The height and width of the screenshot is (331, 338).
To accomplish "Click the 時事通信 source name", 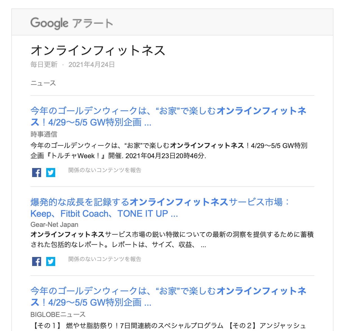I will (44, 134).
